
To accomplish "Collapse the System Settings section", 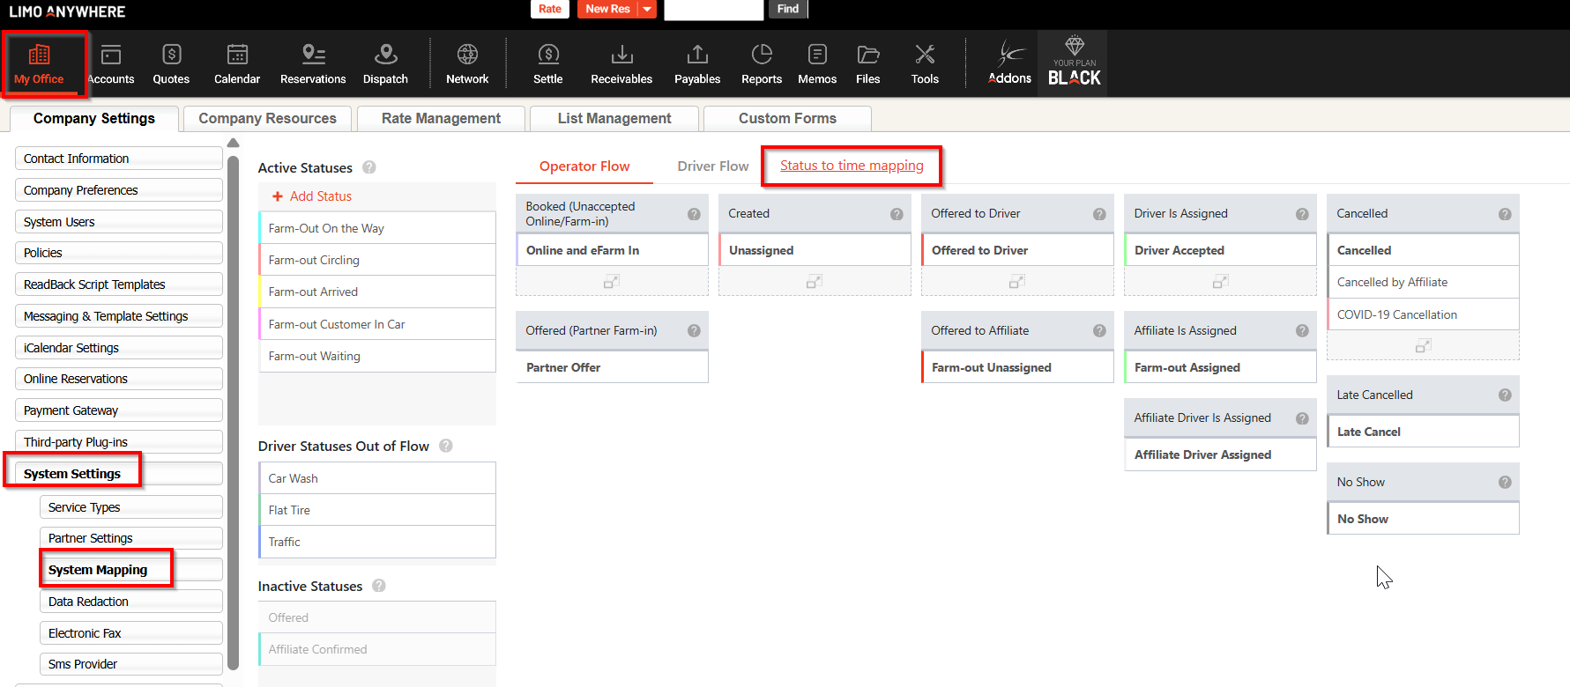I will [x=72, y=474].
